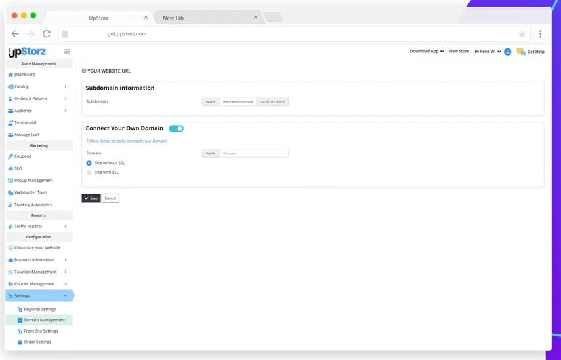Collapse the Settings menu chevron

(66, 295)
